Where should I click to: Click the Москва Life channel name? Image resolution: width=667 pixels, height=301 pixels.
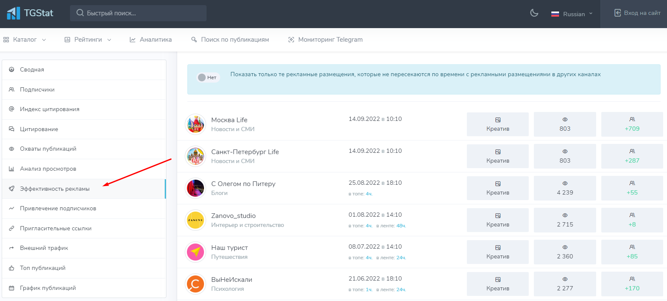(229, 120)
